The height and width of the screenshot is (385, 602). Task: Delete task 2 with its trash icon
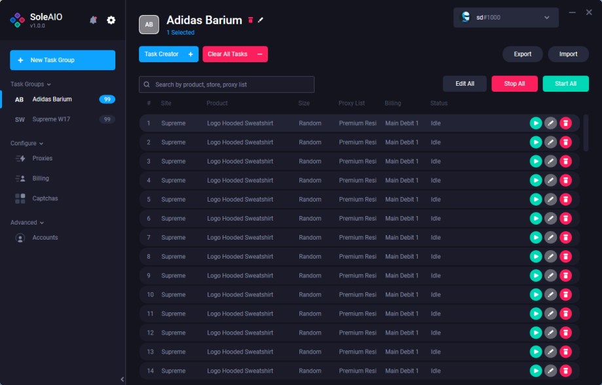tap(565, 142)
